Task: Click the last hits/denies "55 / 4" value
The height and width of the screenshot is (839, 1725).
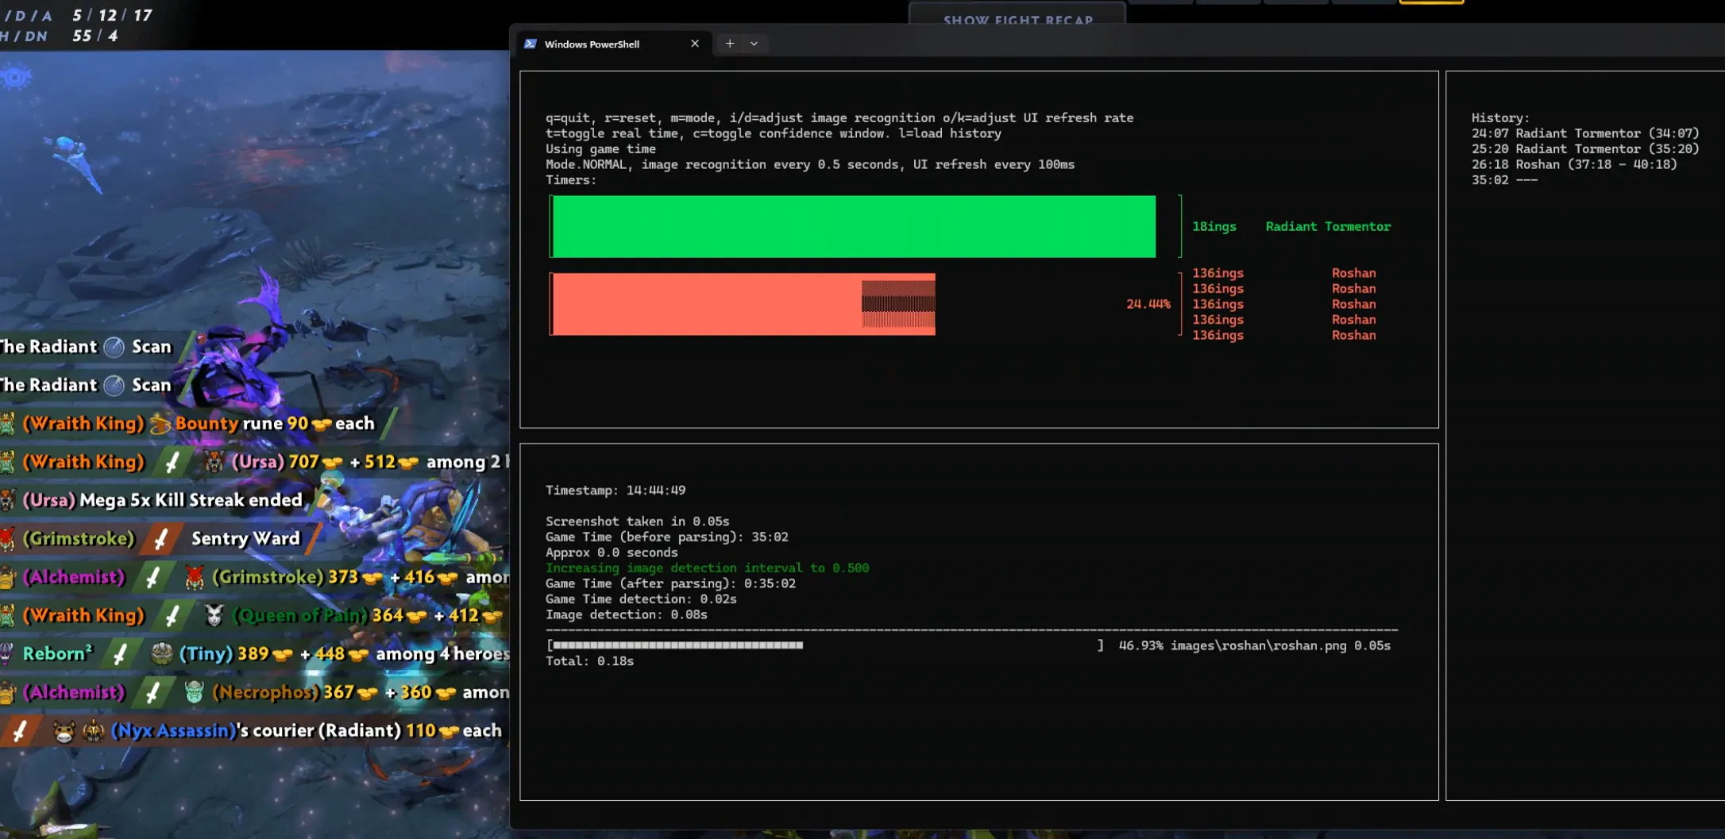Action: coord(95,36)
